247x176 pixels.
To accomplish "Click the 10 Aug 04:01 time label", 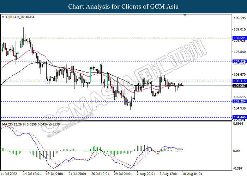I will click(x=192, y=174).
